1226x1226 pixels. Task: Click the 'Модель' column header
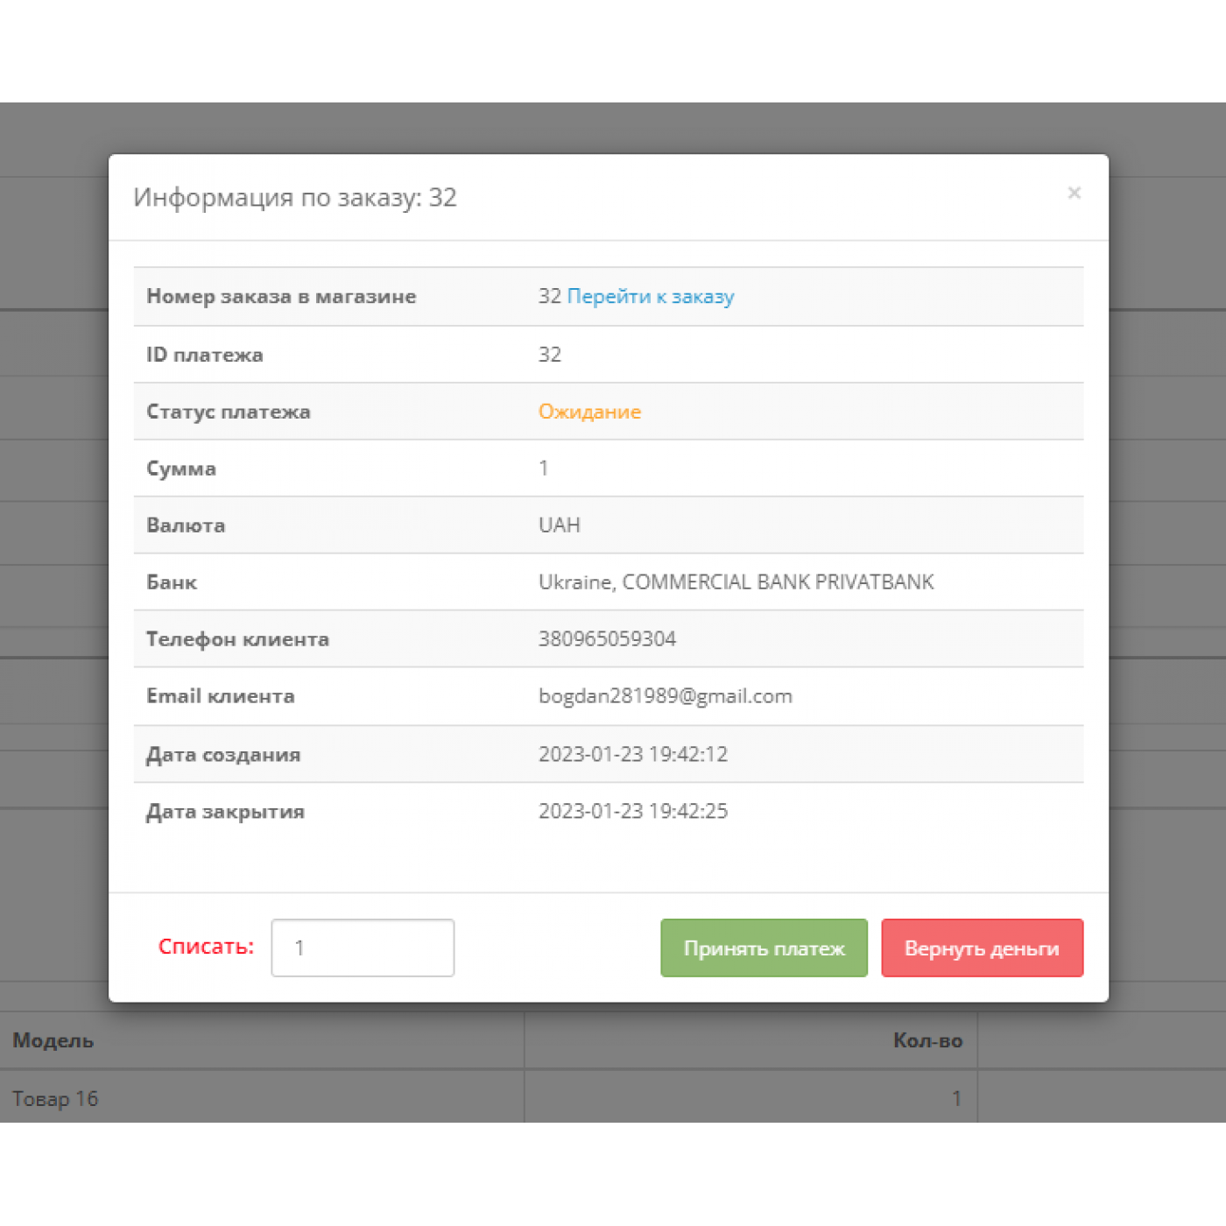tap(53, 1040)
